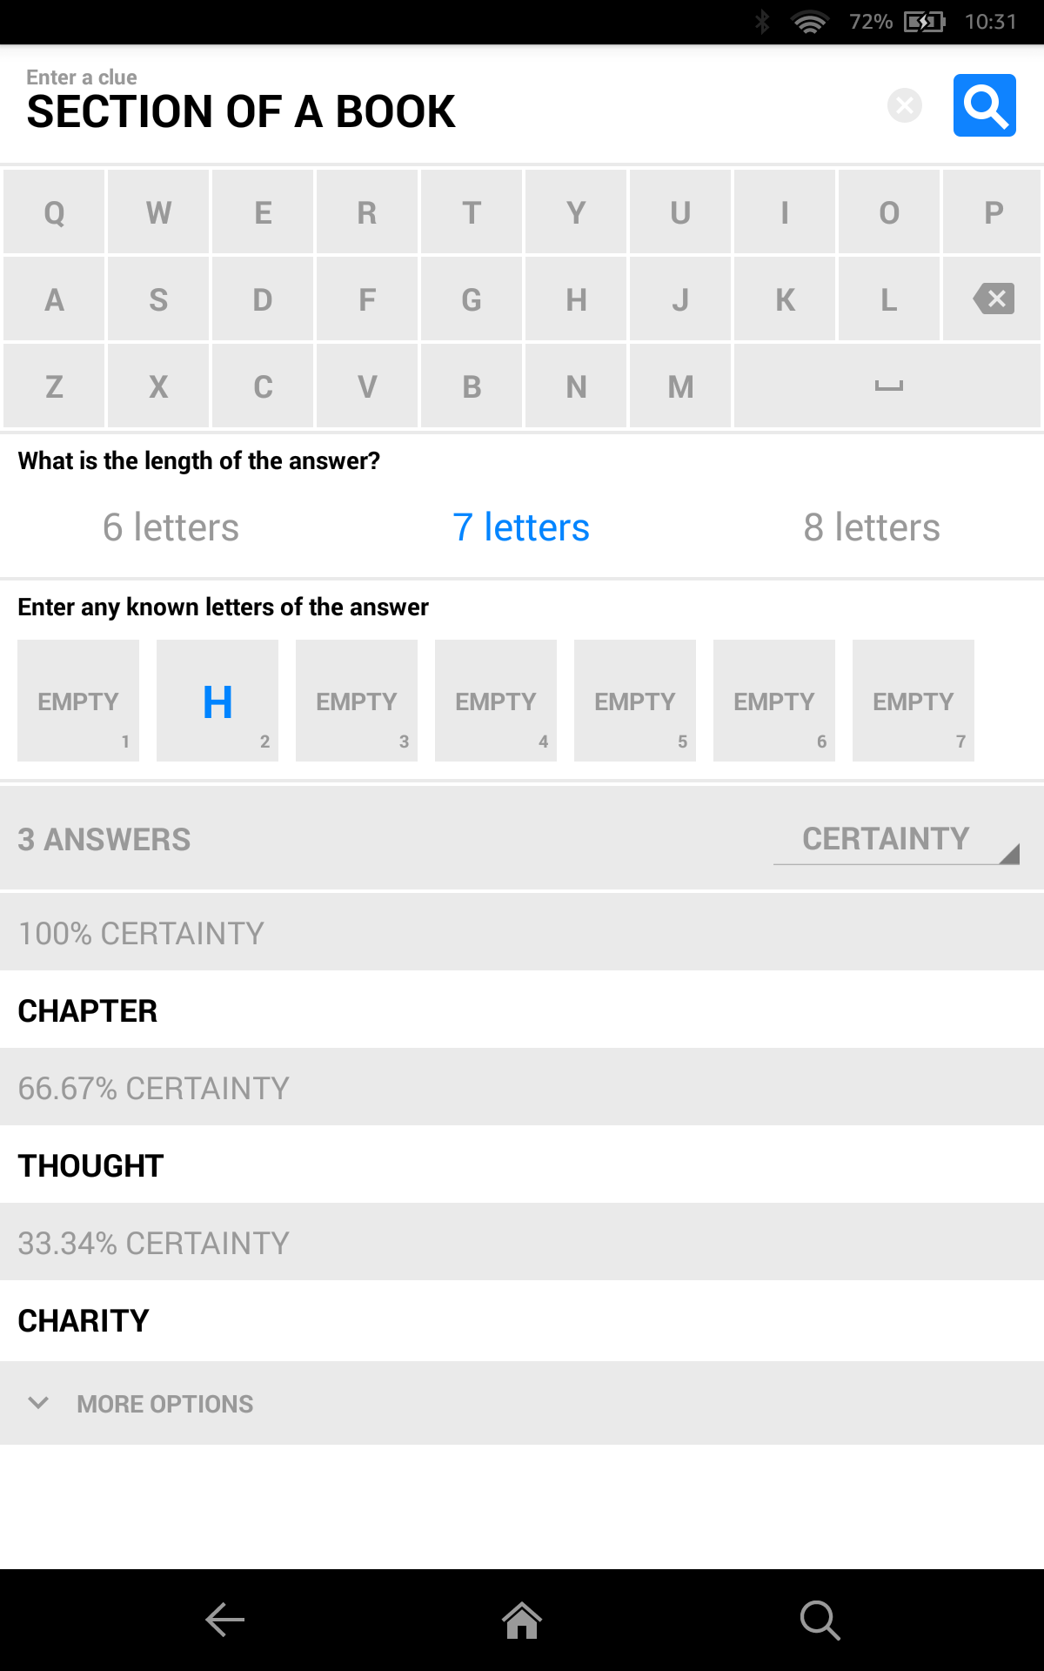Viewport: 1044px width, 1671px height.
Task: Clear the clue with the X icon
Action: (905, 105)
